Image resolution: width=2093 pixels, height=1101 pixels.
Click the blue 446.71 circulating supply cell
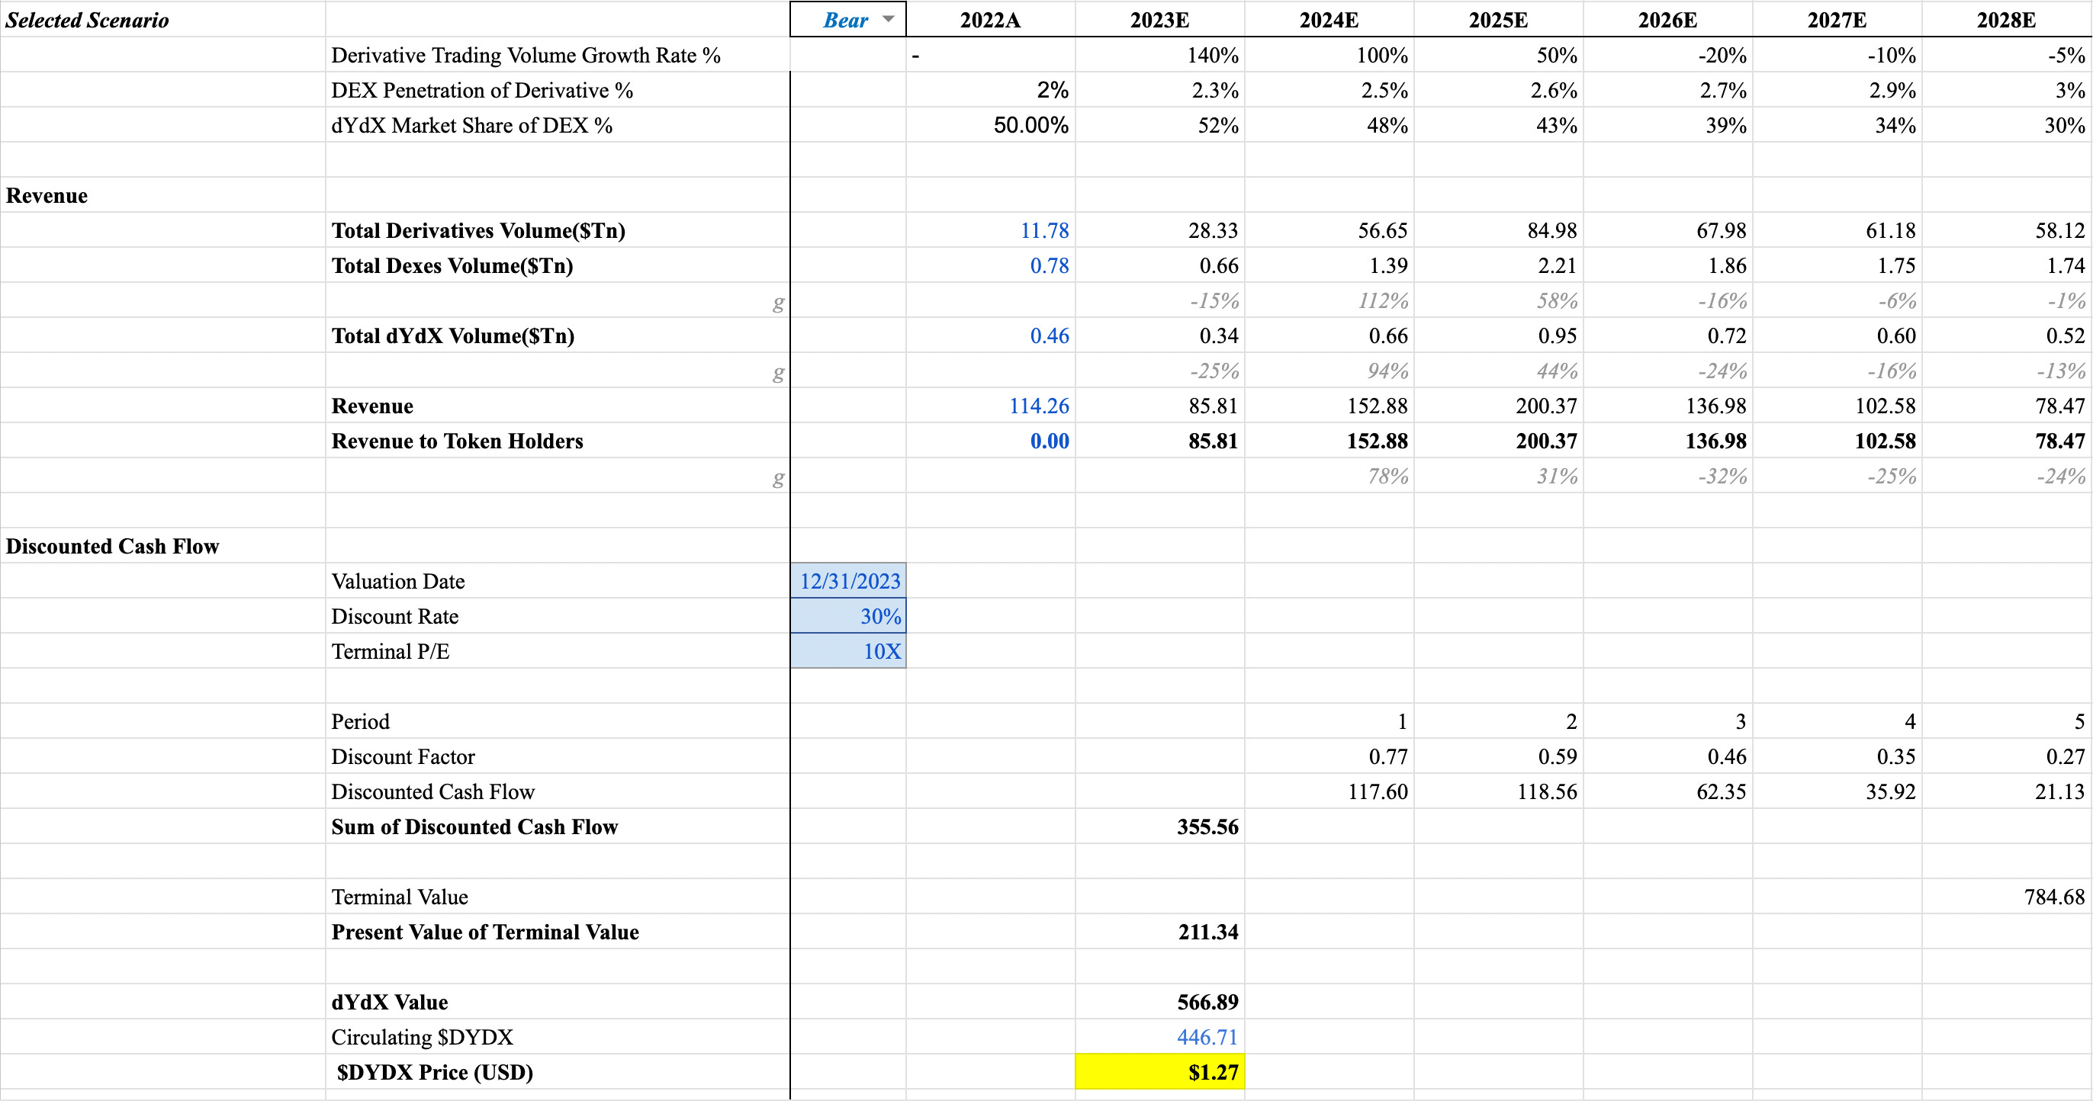1159,1037
